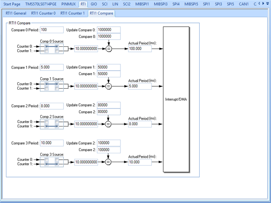Click the Compare 1 Period field
Viewport: 271px width, 203px height.
52,68
